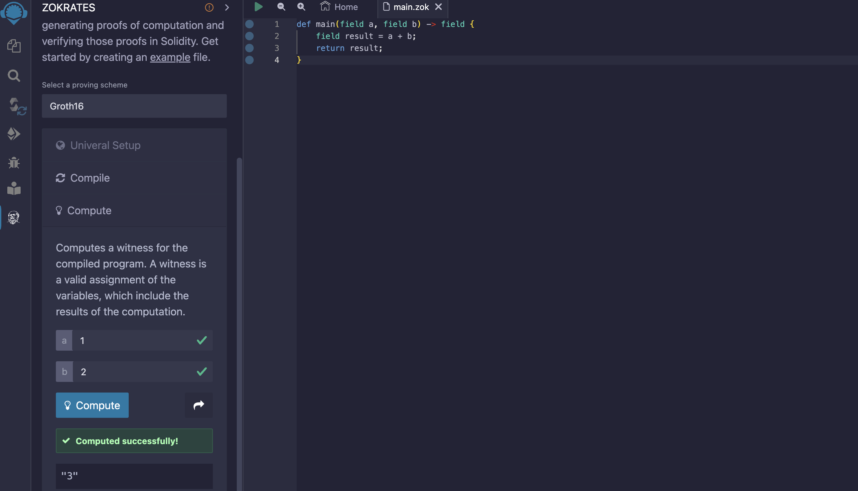Toggle breakpoint on line 4
The height and width of the screenshot is (491, 858).
[249, 60]
